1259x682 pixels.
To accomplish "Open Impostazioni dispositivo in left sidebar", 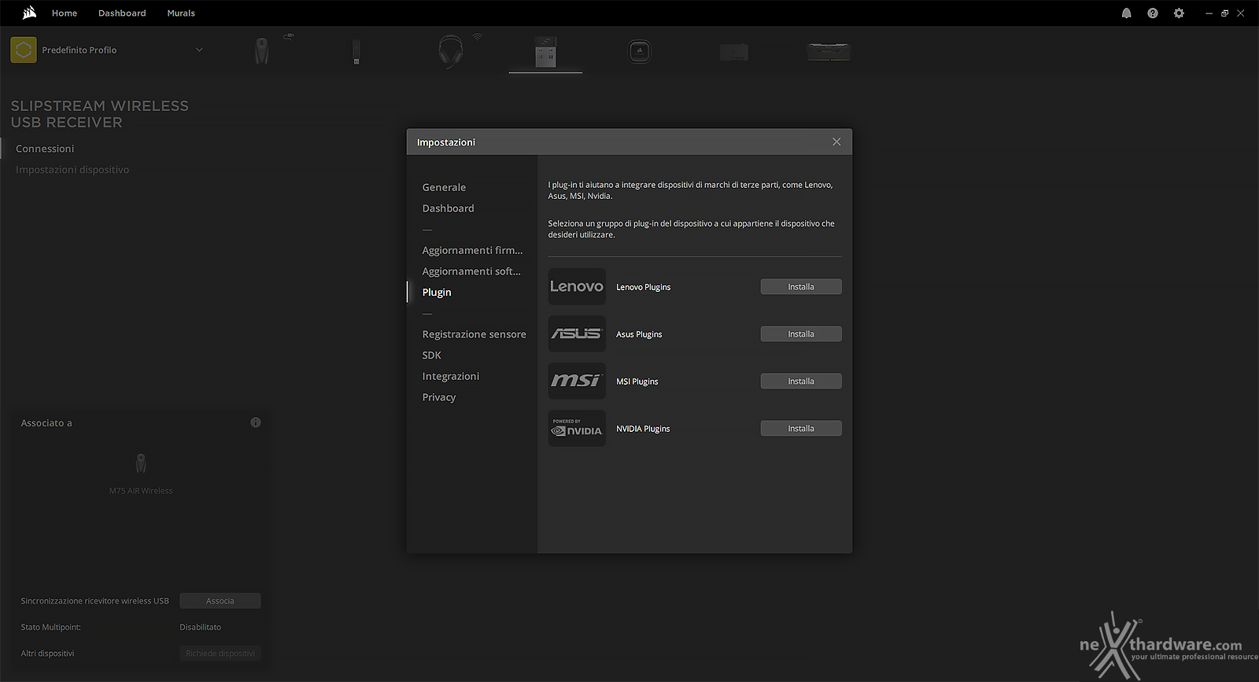I will (x=72, y=170).
